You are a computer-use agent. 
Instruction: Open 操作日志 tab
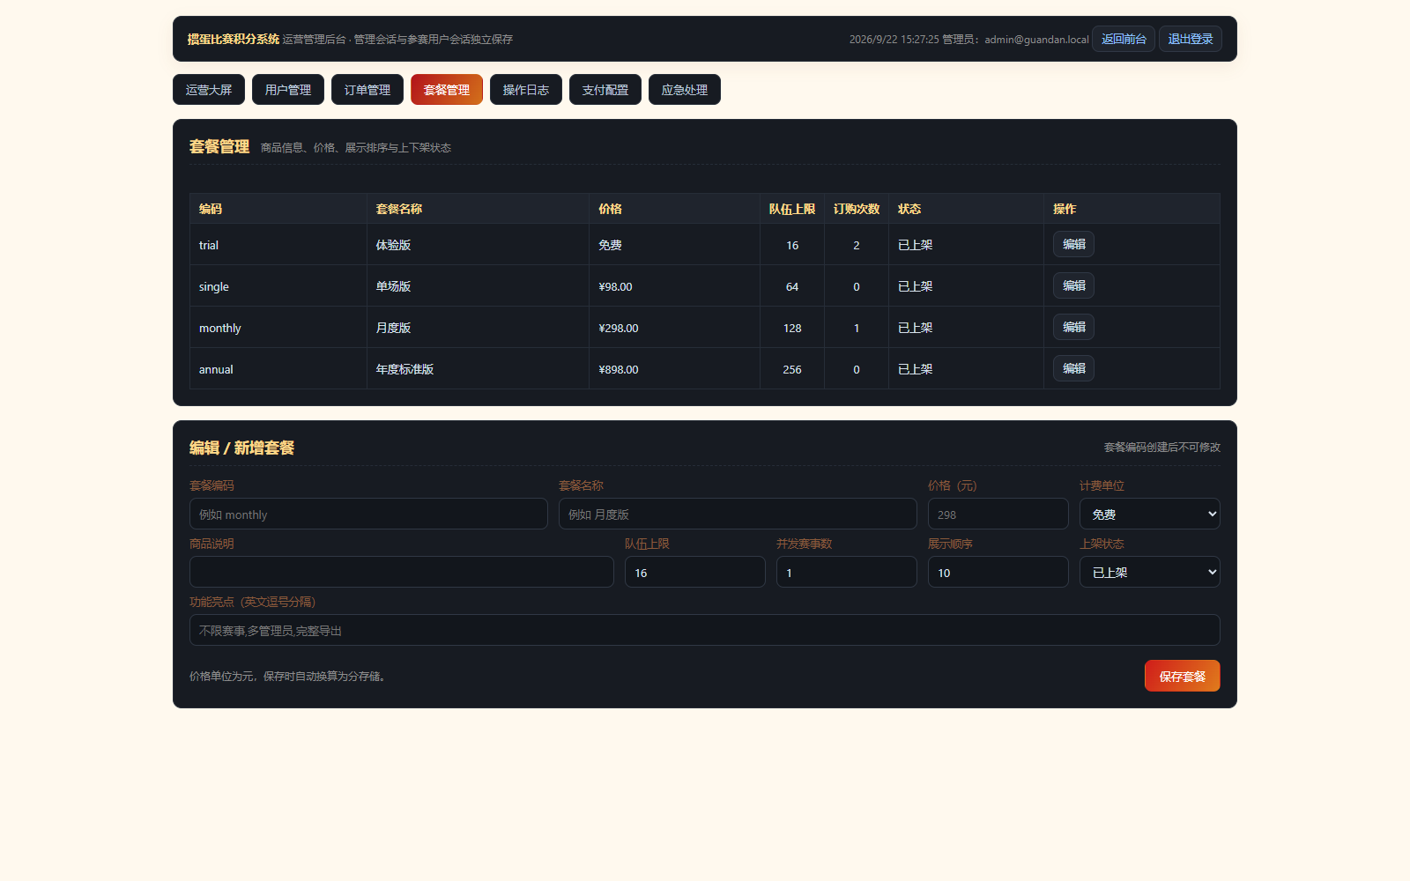coord(526,90)
